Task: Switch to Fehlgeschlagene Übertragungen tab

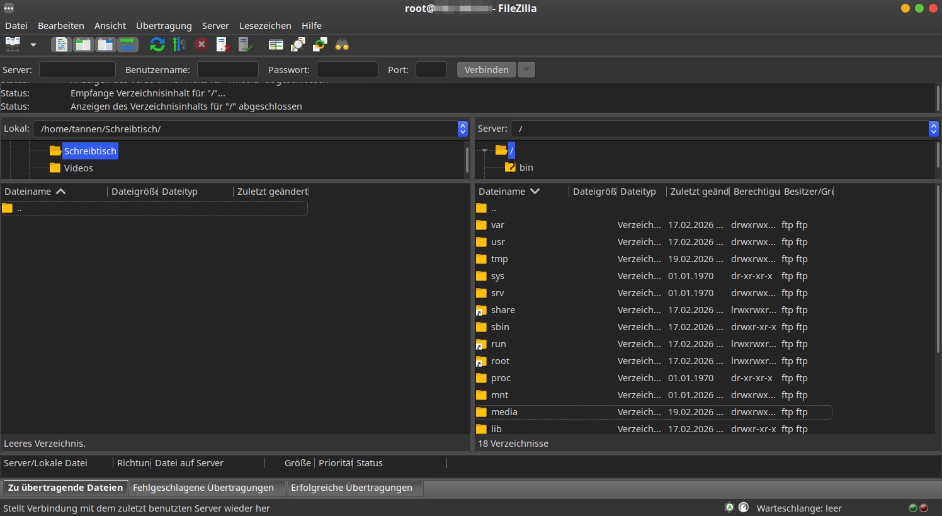Action: [203, 488]
